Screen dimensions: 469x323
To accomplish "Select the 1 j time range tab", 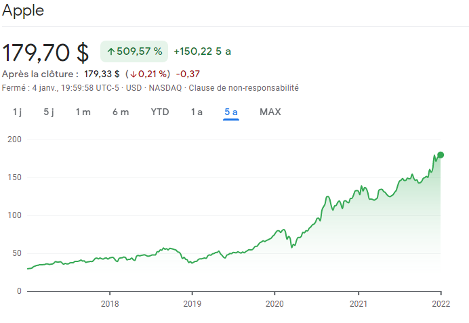I will tap(17, 112).
